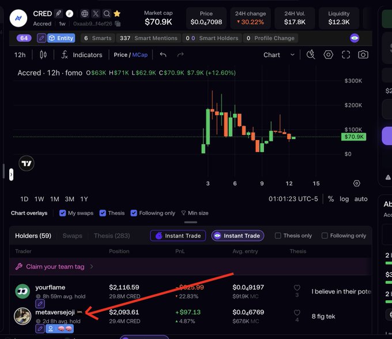Open the candlestick chart style menu
The image size is (392, 339).
pyautogui.click(x=43, y=55)
